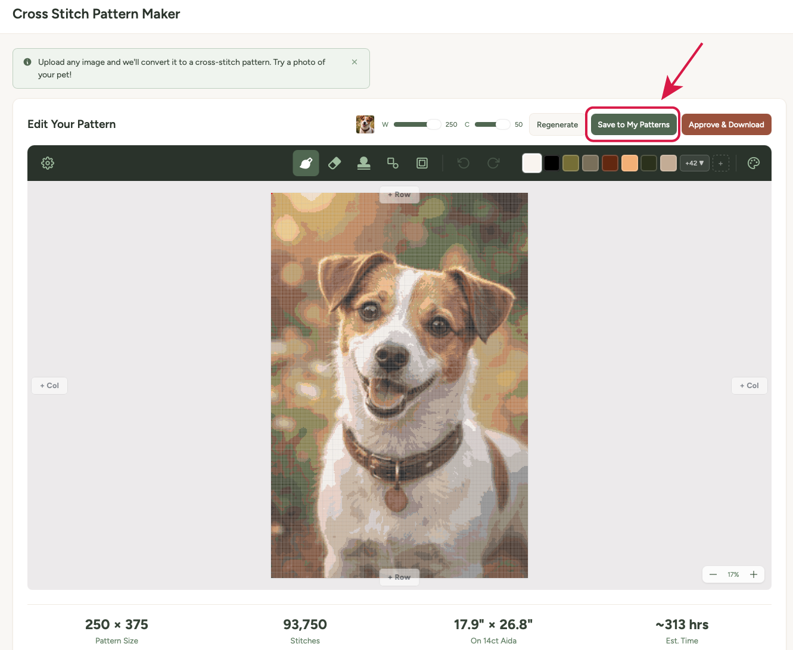793x650 pixels.
Task: Click the dog photo thumbnail
Action: pos(365,124)
